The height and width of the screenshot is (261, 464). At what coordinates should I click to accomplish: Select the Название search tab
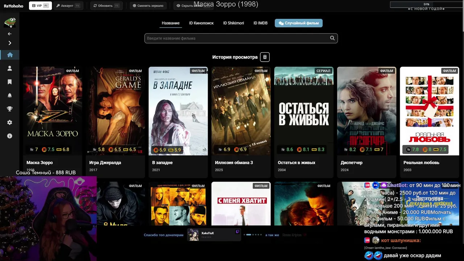(171, 23)
